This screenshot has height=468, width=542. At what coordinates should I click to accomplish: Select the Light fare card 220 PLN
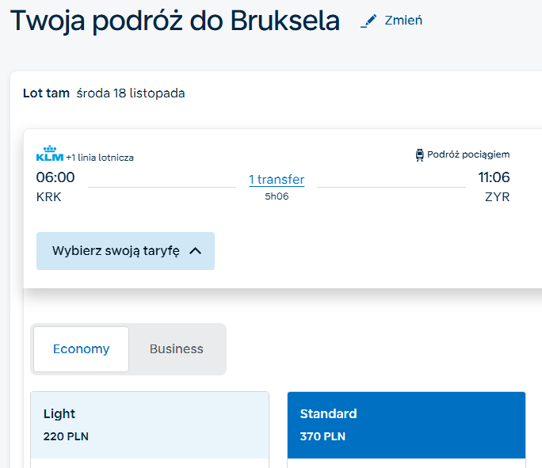(x=150, y=425)
